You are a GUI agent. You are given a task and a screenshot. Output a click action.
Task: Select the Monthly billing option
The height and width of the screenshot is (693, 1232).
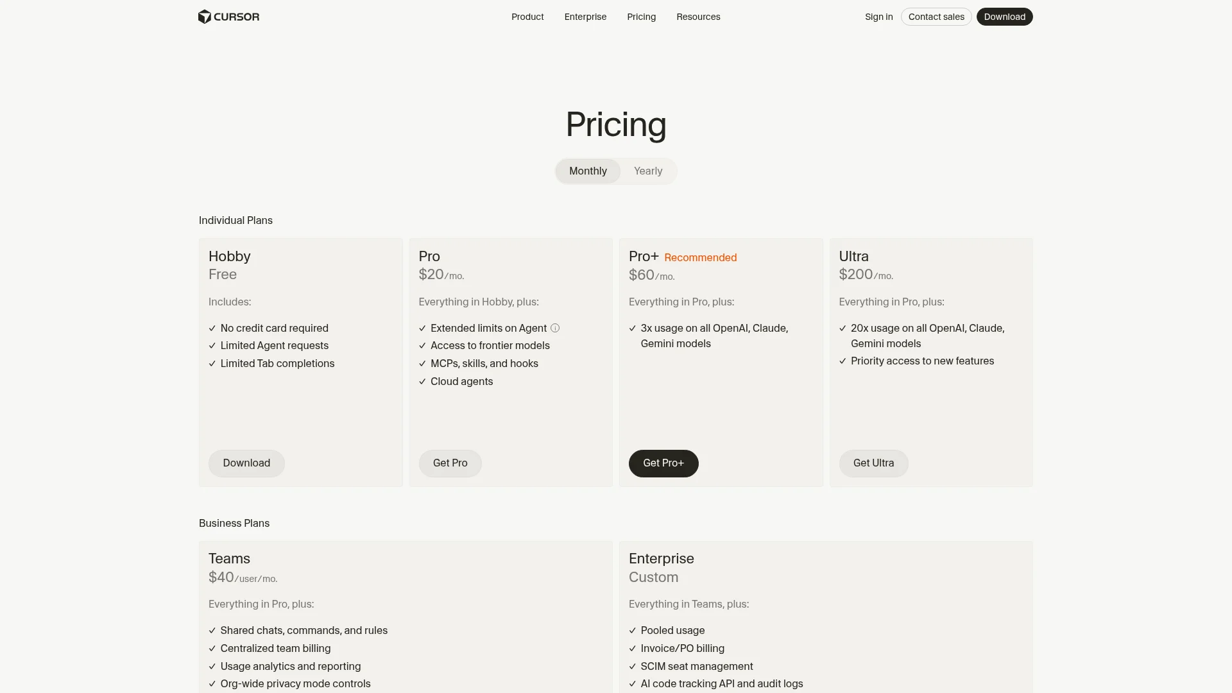pyautogui.click(x=587, y=171)
